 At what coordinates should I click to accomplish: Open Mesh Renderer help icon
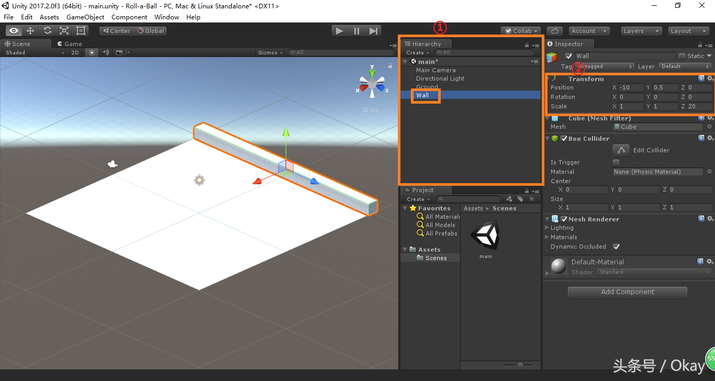click(701, 219)
